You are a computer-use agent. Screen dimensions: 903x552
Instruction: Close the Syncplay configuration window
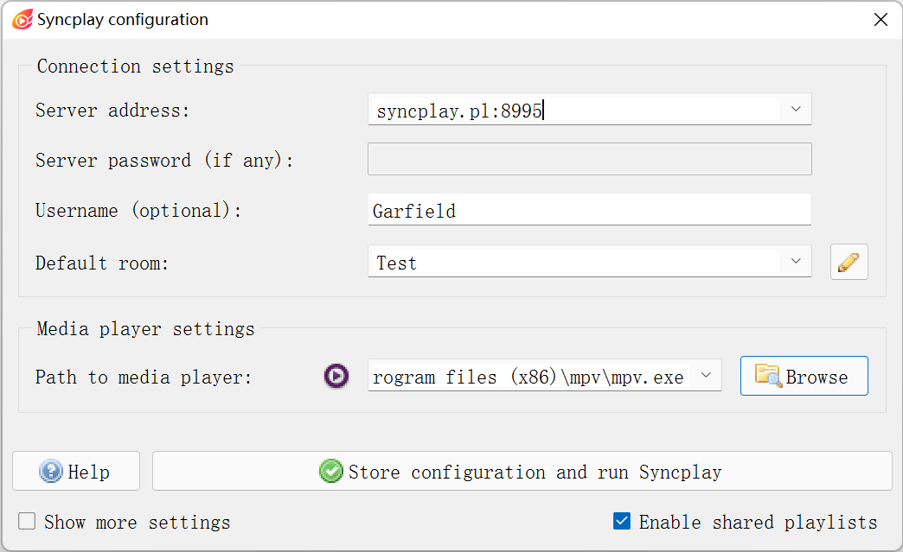[x=881, y=20]
